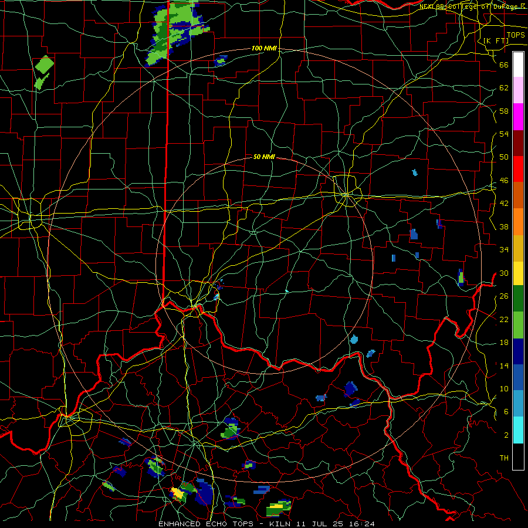Viewport: 528px width, 528px height.
Task: Click the legend value "46"
Action: pyautogui.click(x=504, y=181)
